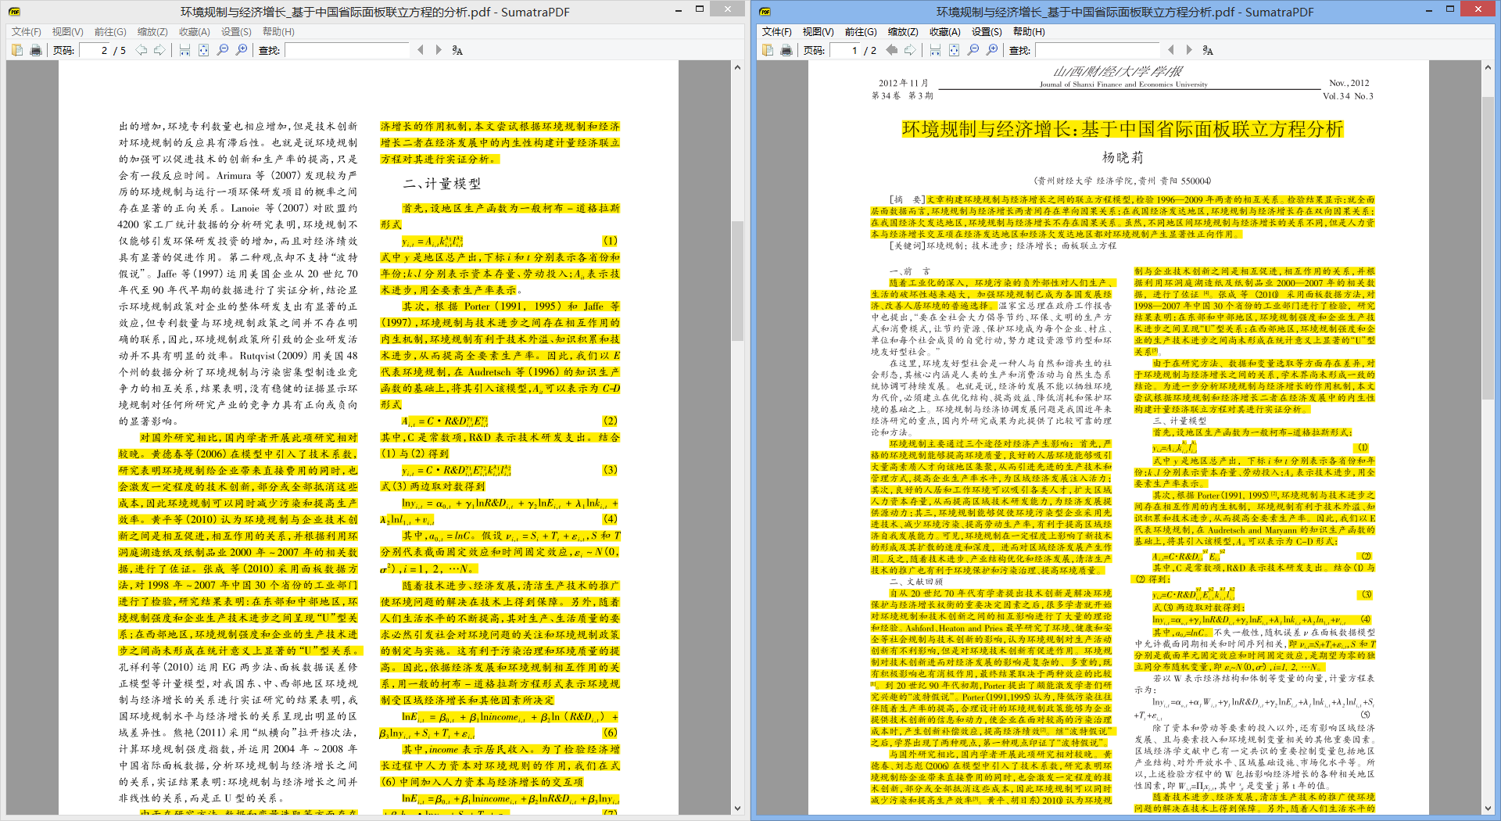The height and width of the screenshot is (821, 1501).
Task: Find previous match in right window
Action: [1171, 50]
